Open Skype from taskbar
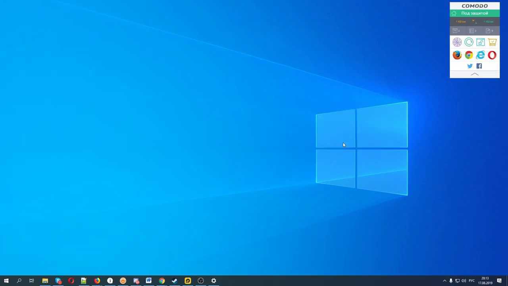Image resolution: width=508 pixels, height=286 pixels. pos(58,281)
